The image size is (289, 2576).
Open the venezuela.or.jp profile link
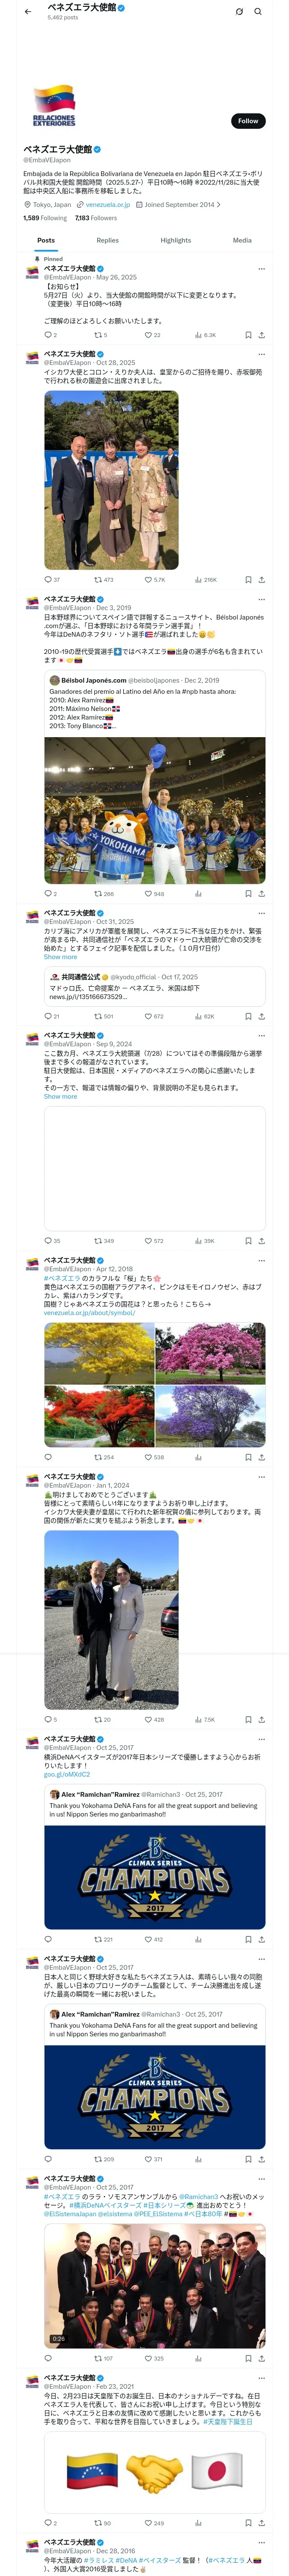click(107, 204)
